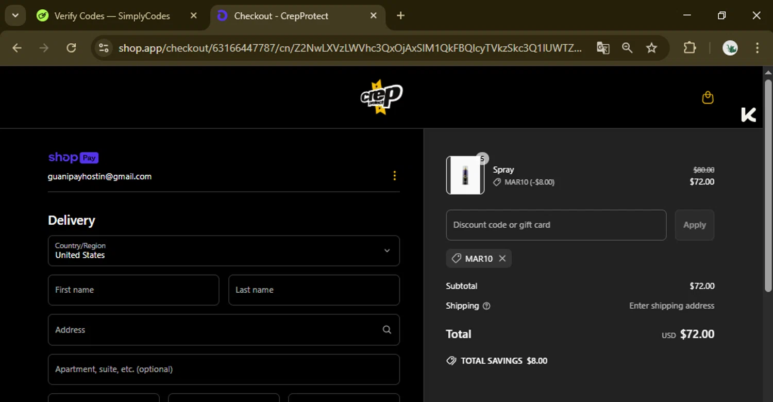The image size is (773, 402).
Task: Bookmark this page with the star
Action: 651,48
